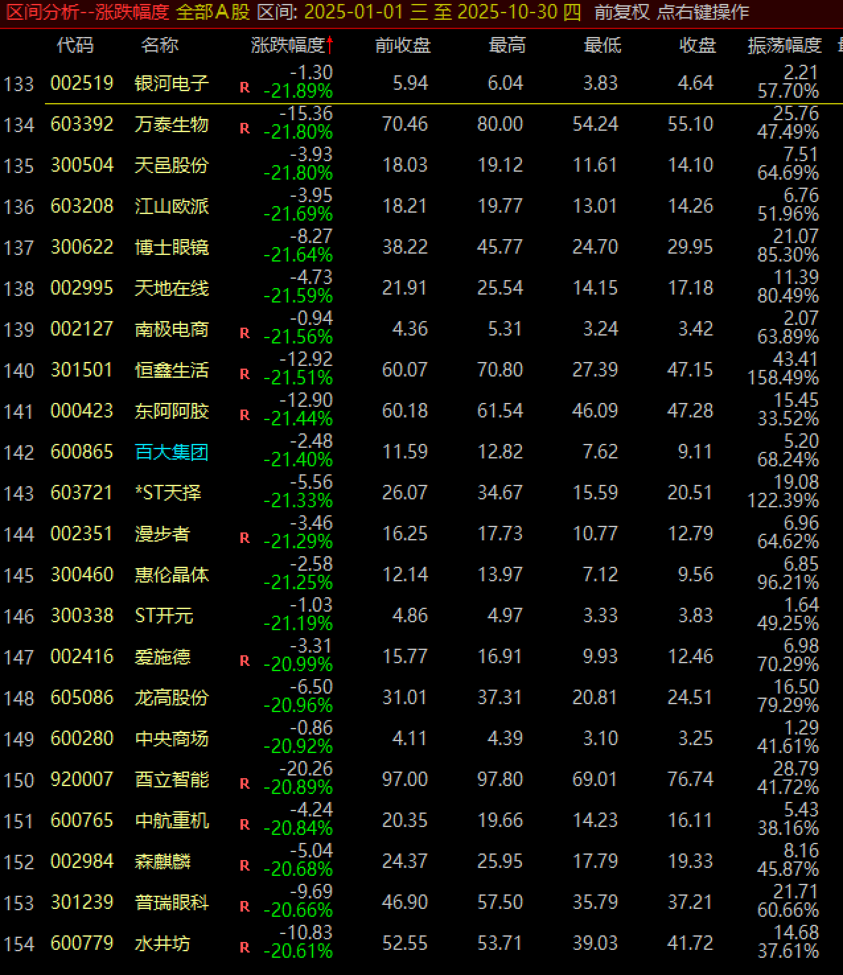Click stock code 600779

tap(82, 943)
